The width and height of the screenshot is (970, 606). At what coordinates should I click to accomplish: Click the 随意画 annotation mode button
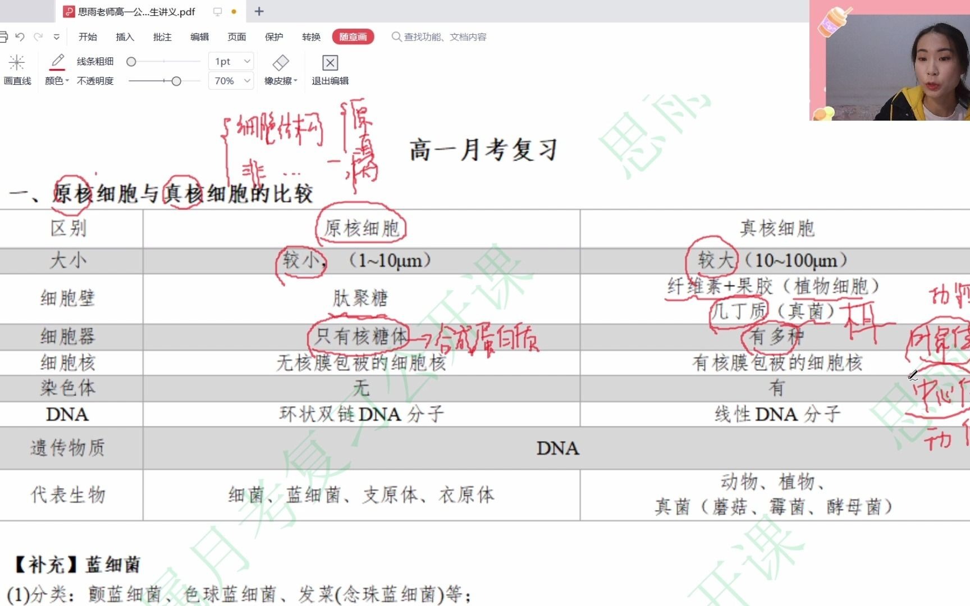[x=353, y=36]
